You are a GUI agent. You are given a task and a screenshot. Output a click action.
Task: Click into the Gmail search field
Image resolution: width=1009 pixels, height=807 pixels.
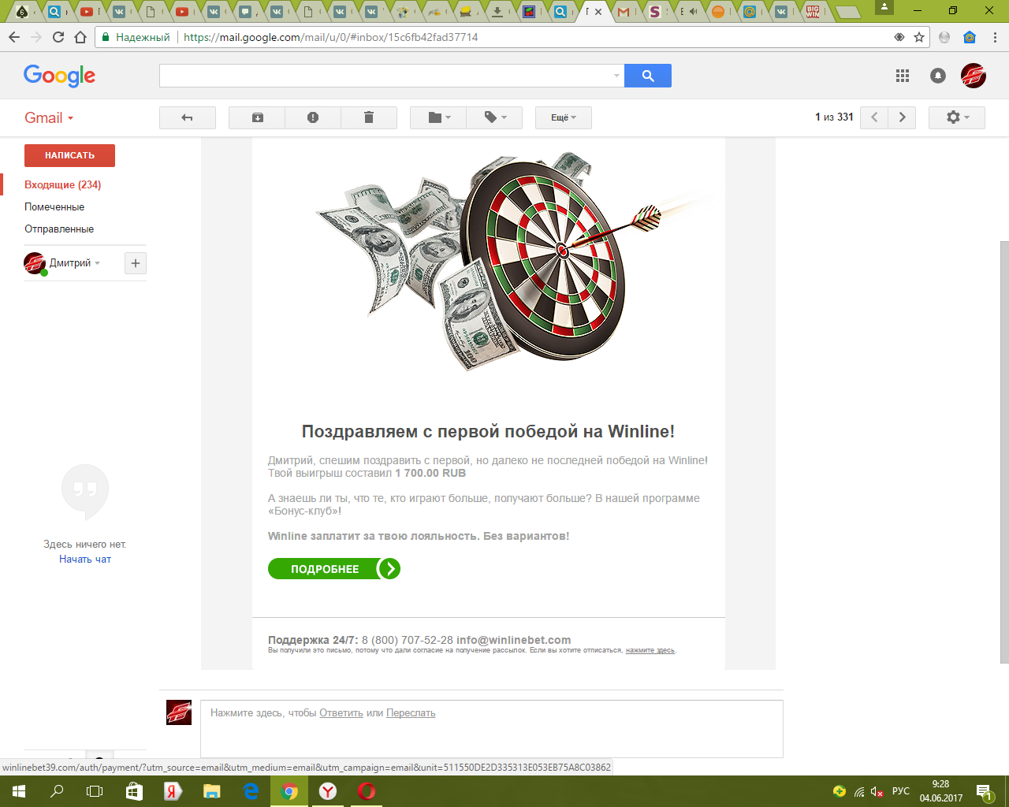[385, 76]
